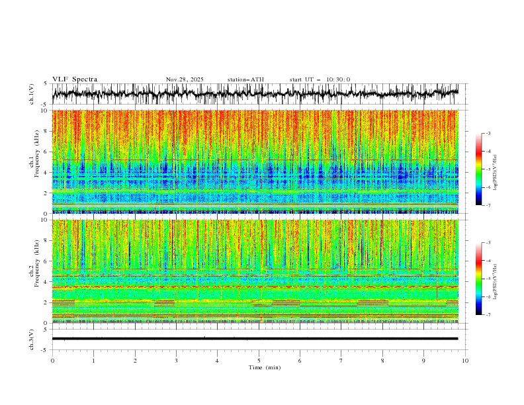This screenshot has height=405, width=524.
Task: Click the ch.2 spectrogram color scale bar
Action: pyautogui.click(x=479, y=279)
